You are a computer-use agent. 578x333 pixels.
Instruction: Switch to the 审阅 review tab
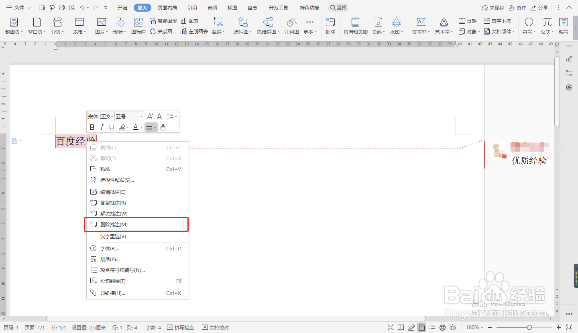pos(212,8)
